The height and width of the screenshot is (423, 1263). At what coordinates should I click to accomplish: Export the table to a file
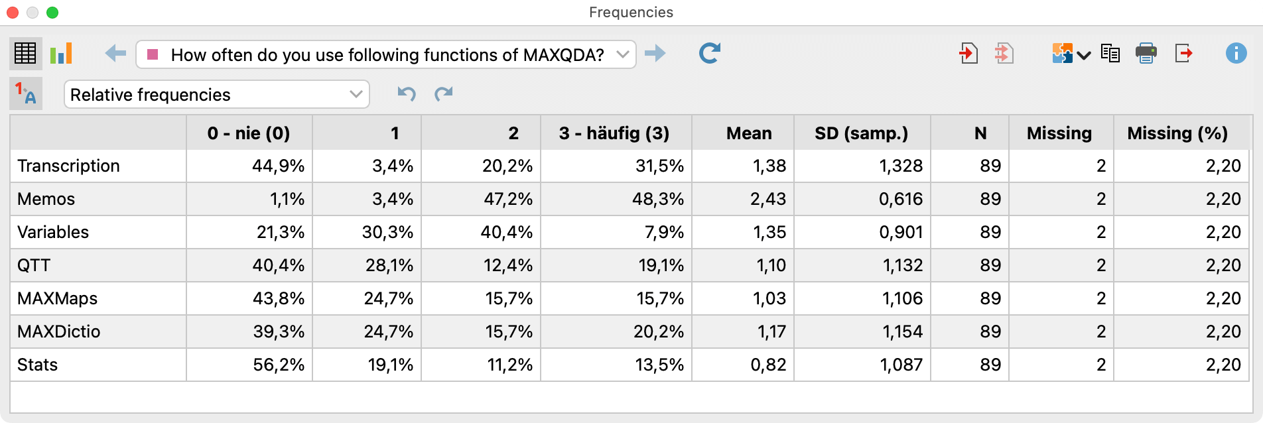click(1183, 53)
